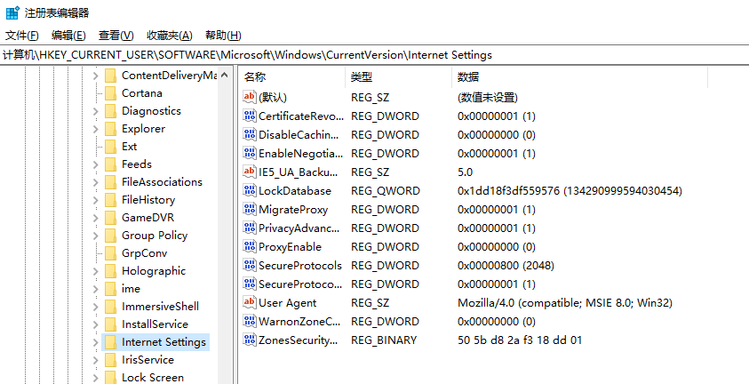Select the Cortana folder icon
Image resolution: width=749 pixels, height=384 pixels.
coord(110,93)
